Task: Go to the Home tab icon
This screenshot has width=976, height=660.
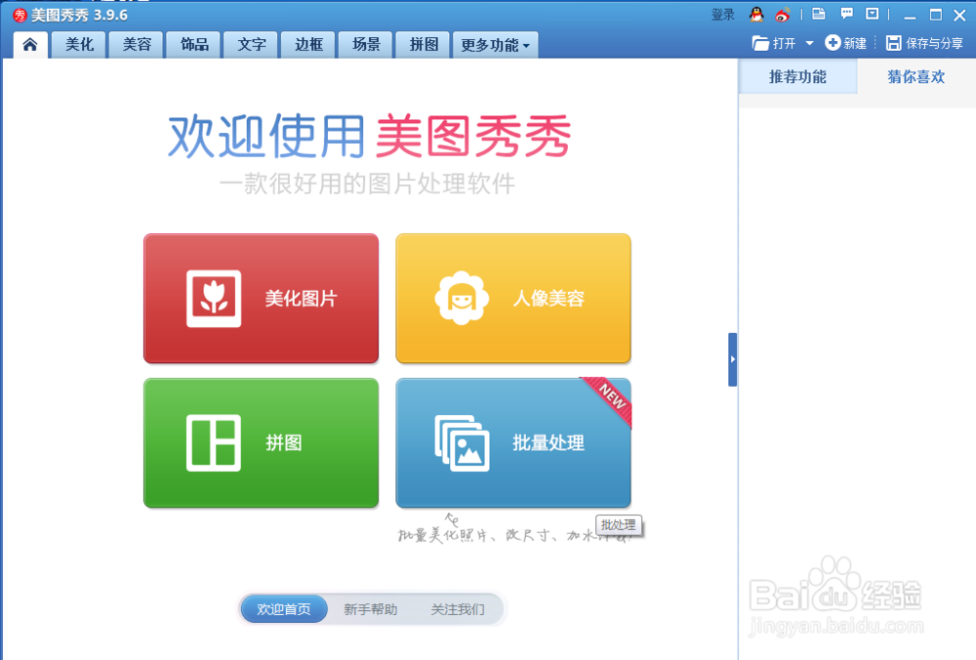Action: (x=30, y=44)
